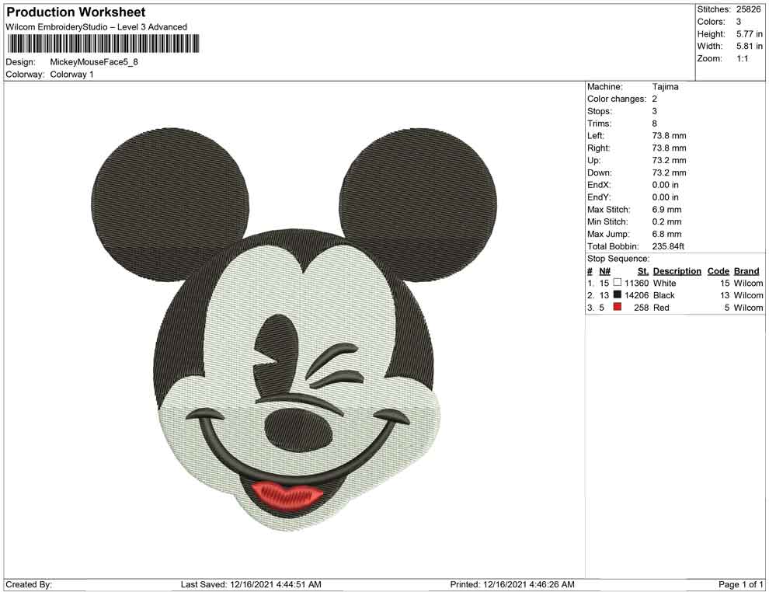Click the 'Page 1 of 1' footer text

tap(740, 584)
